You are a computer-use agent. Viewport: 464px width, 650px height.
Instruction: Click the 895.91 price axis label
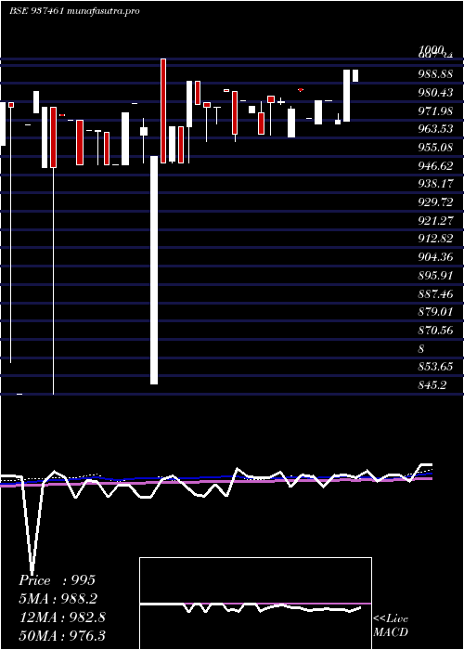(435, 276)
